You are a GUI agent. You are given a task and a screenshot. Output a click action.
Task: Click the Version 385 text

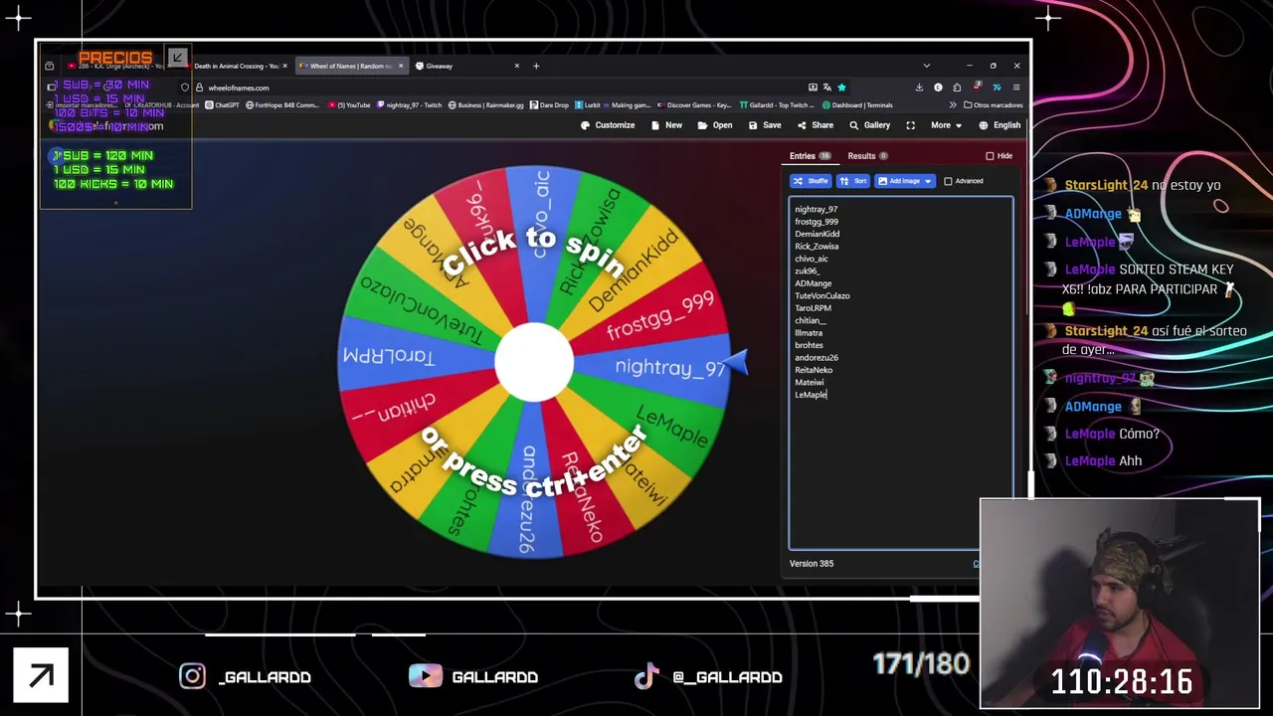812,564
